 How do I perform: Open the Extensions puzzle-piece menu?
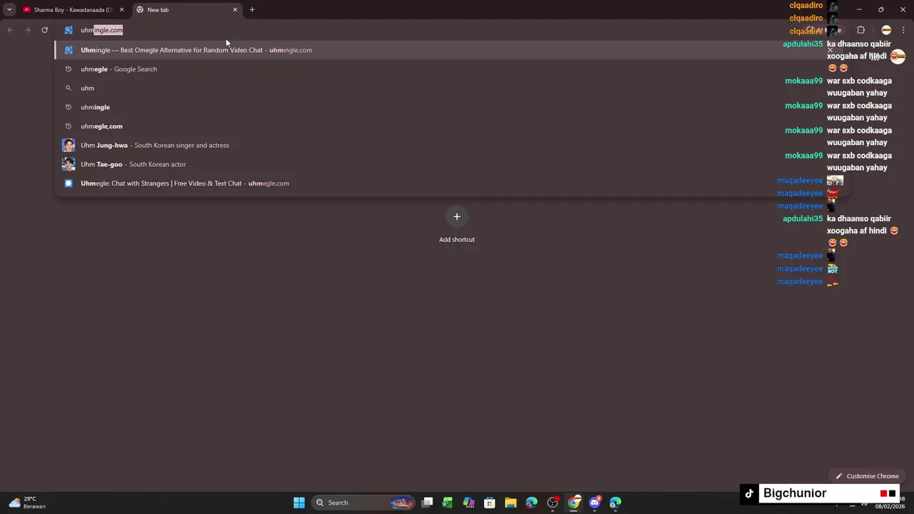click(860, 30)
